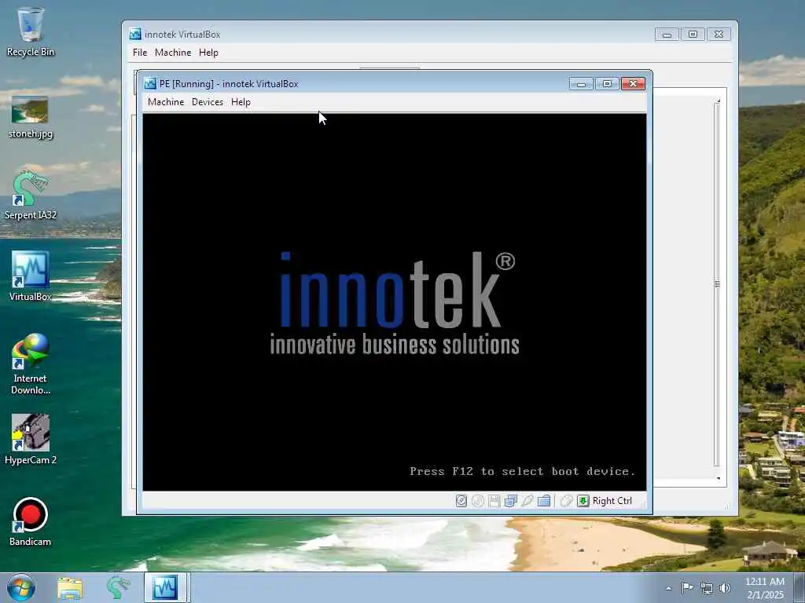Click the network tray icon

pos(707,588)
